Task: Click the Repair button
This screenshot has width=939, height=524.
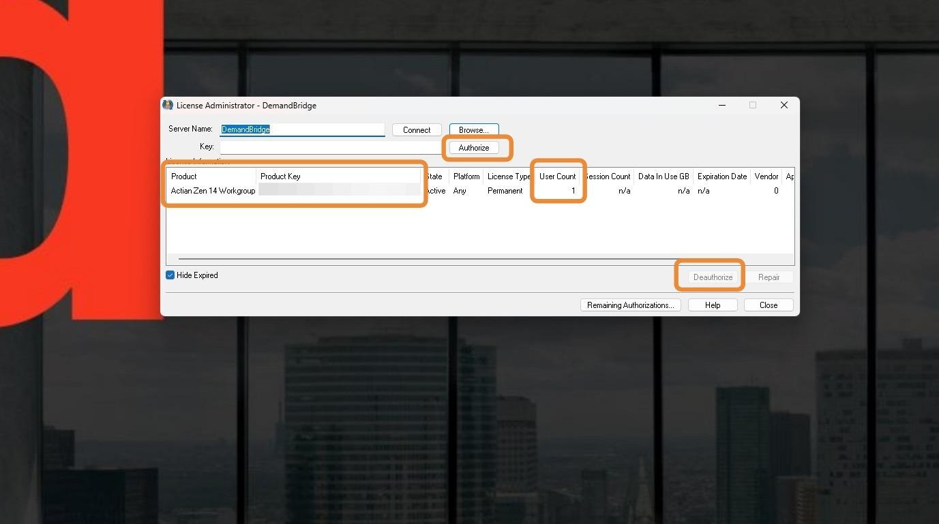Action: pyautogui.click(x=769, y=277)
